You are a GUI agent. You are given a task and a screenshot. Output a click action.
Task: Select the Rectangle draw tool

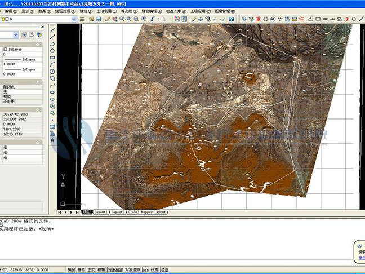pos(52,58)
